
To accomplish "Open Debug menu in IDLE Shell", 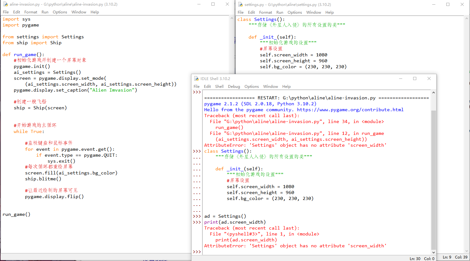I will (234, 87).
